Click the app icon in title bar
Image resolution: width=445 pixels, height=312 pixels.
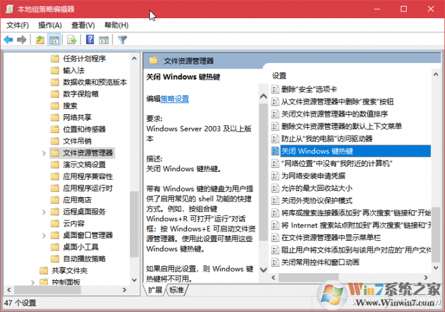[x=9, y=9]
